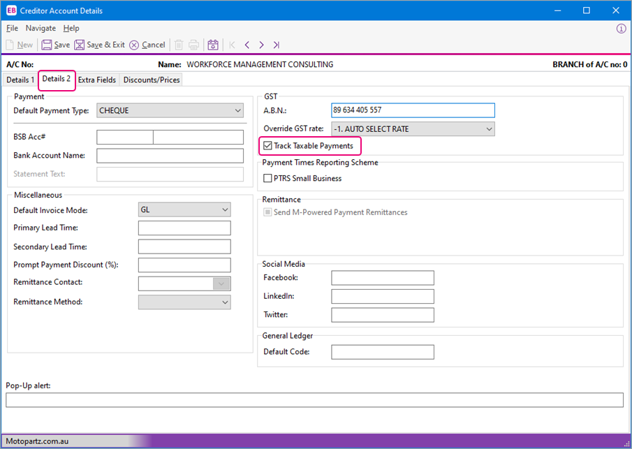Screen dimensions: 632x449
Task: Open the Override GST rate dropdown
Action: 488,129
